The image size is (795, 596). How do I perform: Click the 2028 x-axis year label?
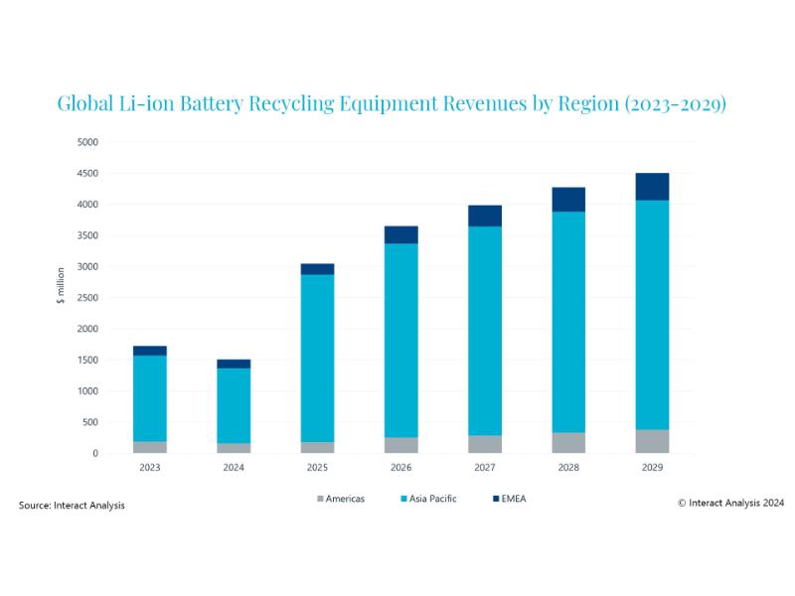click(x=568, y=467)
